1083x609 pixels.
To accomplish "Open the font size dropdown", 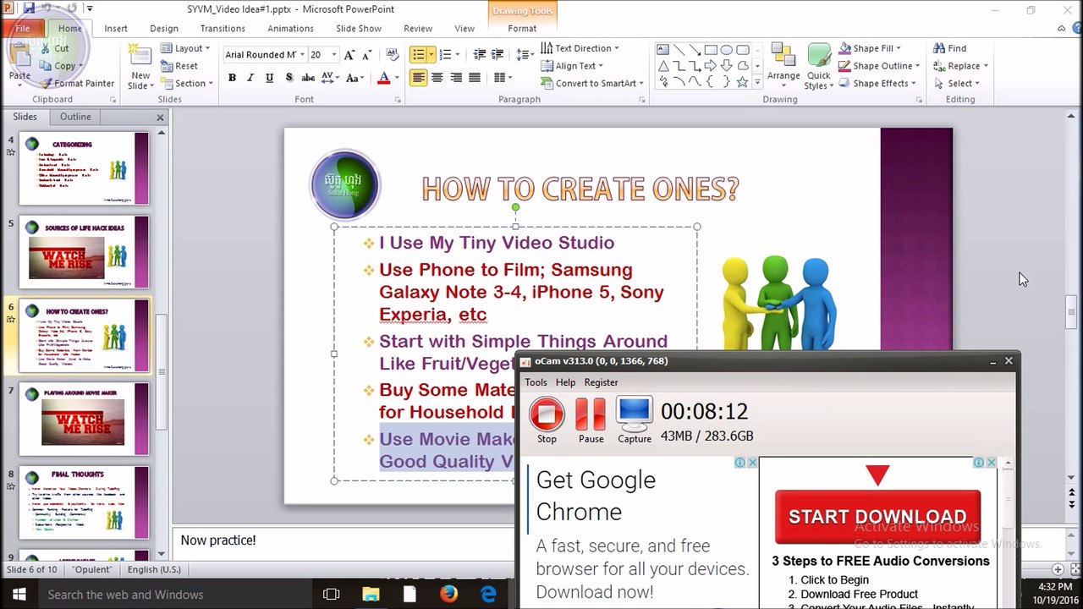I will 334,55.
